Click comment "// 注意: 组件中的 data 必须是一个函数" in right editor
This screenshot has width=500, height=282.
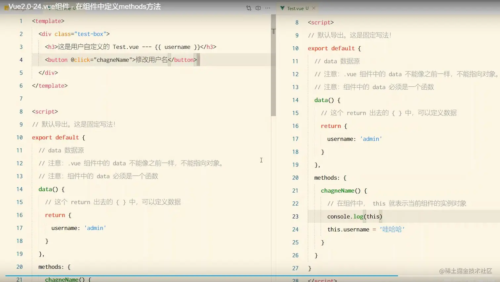tap(374, 87)
